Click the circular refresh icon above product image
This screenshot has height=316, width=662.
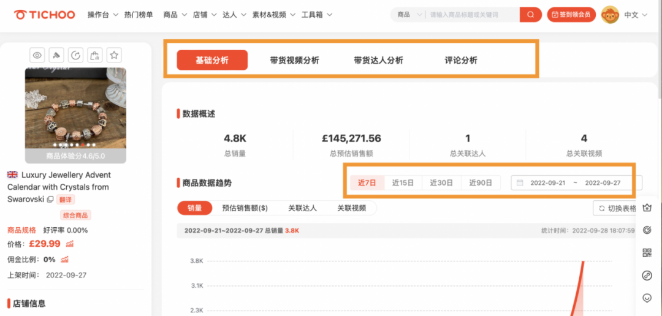pyautogui.click(x=75, y=55)
